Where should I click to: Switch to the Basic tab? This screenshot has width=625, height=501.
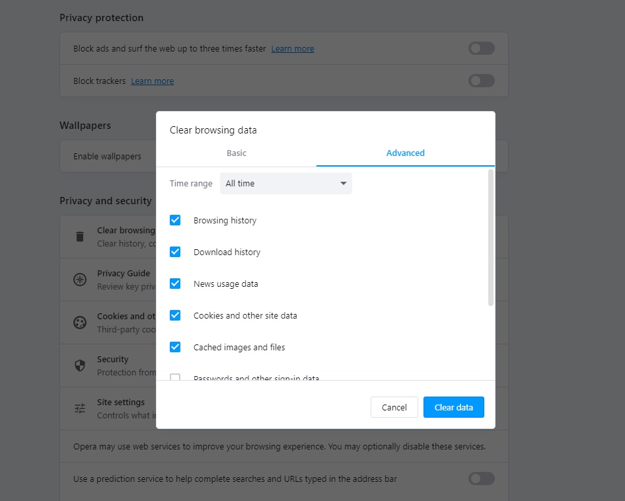point(237,153)
